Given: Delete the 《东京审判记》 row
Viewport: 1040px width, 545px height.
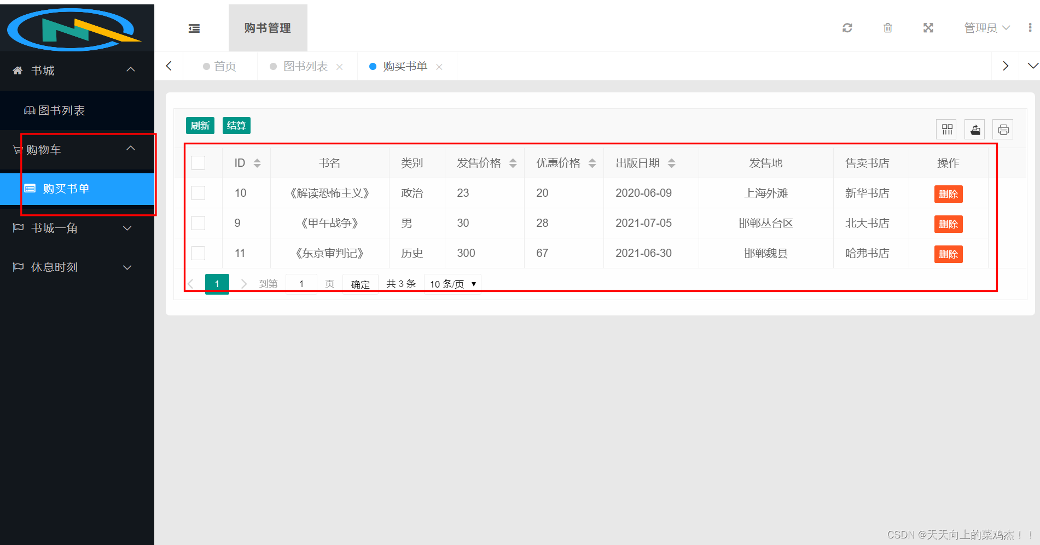Looking at the screenshot, I should click(948, 254).
